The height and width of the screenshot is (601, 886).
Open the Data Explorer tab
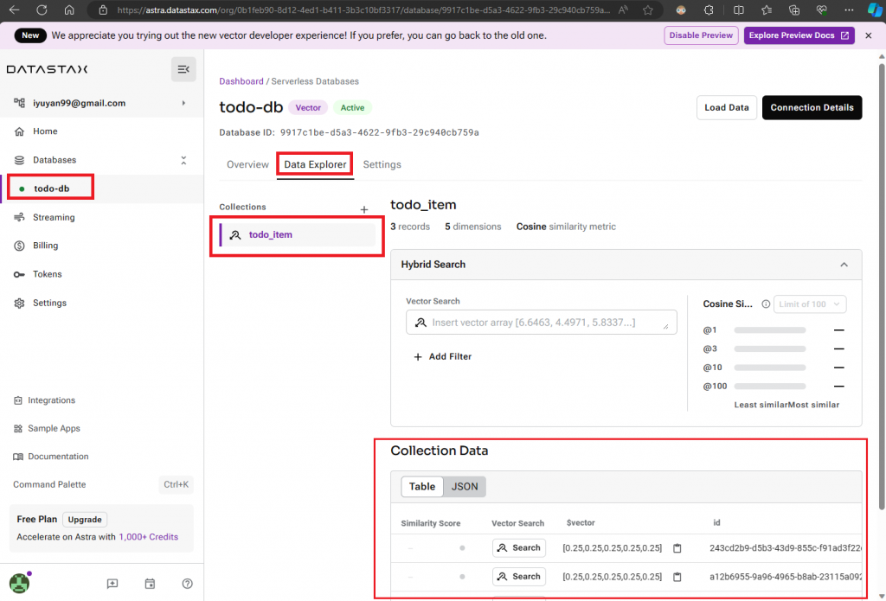tap(315, 164)
